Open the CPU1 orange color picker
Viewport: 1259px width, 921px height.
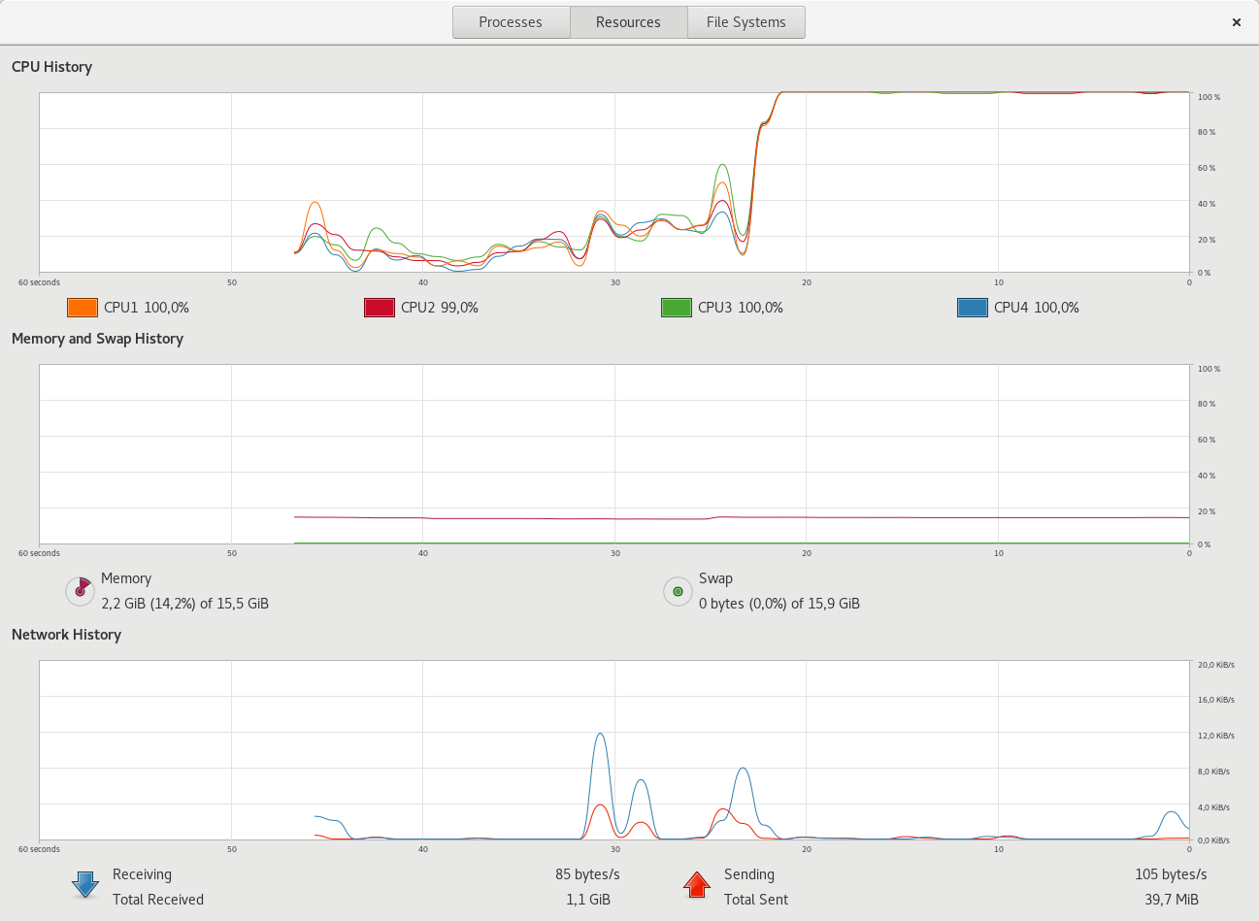click(83, 308)
